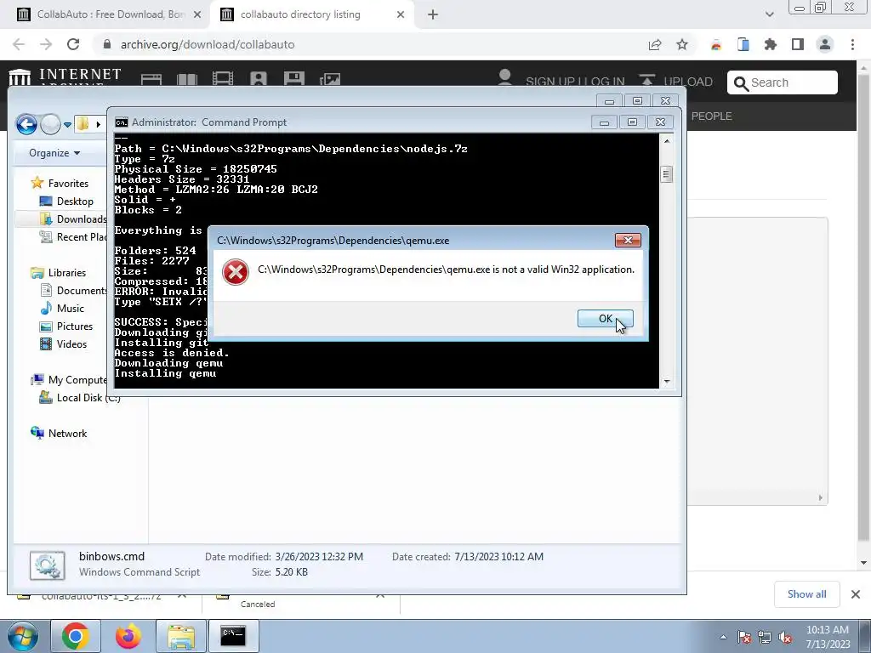Close the CollabAuto Free Download tab
Viewport: 871px width, 653px height.
[x=197, y=14]
